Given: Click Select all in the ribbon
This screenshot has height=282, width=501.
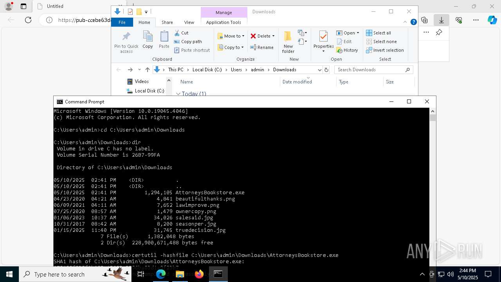Looking at the screenshot, I should (378, 33).
